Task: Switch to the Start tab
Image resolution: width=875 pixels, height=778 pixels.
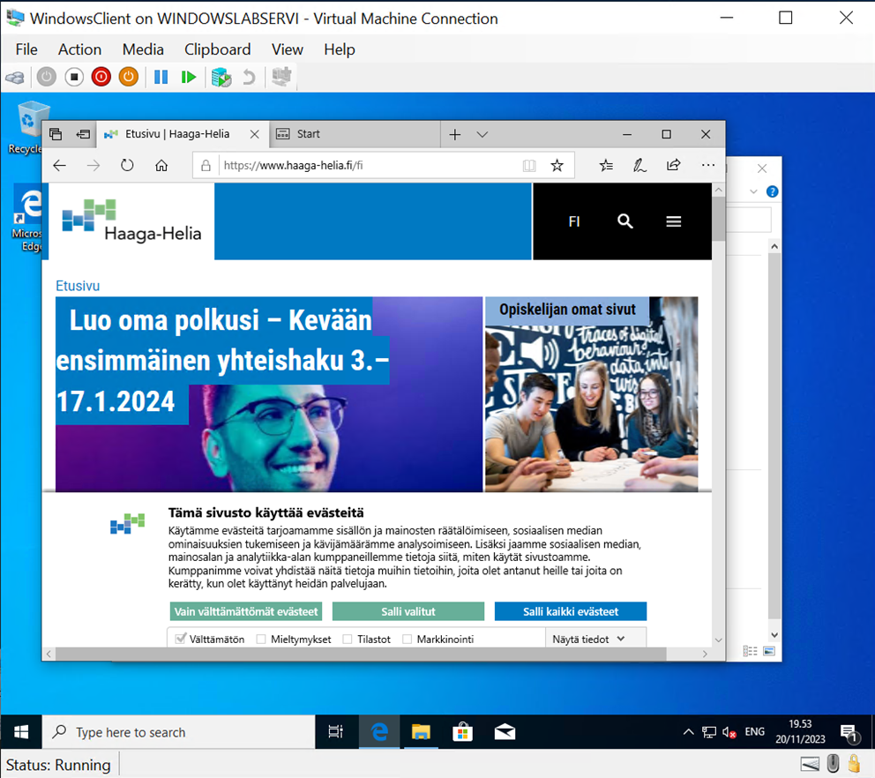Action: (x=309, y=134)
